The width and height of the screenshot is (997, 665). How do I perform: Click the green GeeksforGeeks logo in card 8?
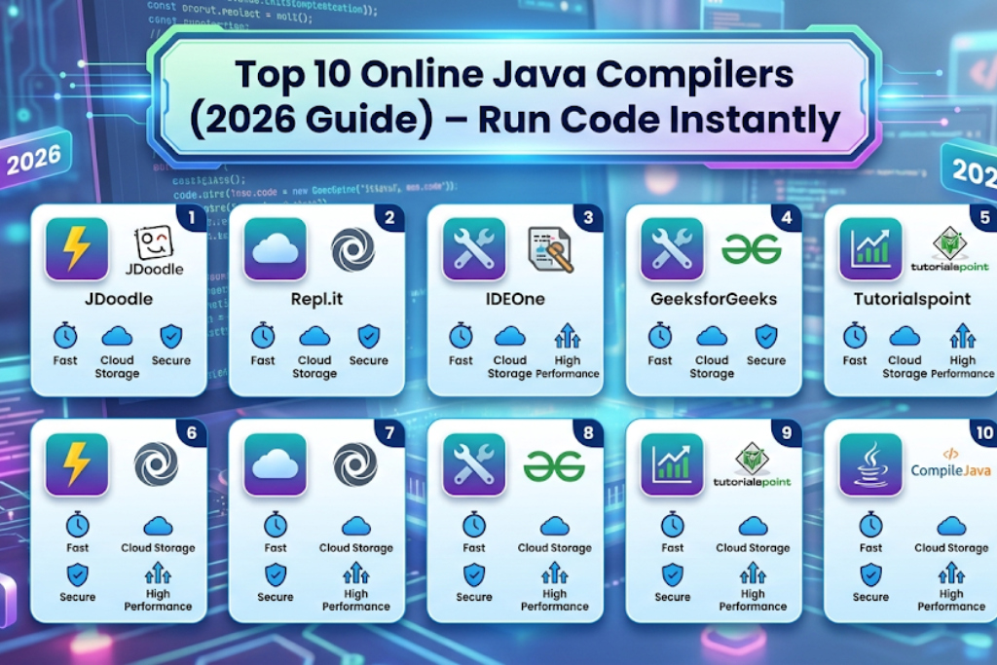point(554,466)
